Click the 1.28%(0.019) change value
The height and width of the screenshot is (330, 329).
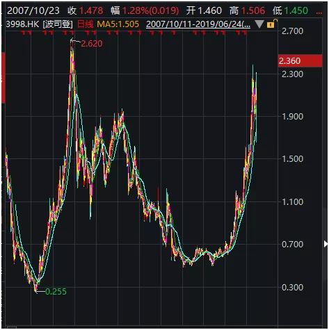150,10
